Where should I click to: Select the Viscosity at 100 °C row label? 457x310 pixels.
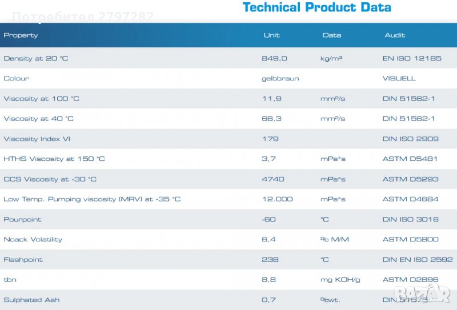click(41, 99)
